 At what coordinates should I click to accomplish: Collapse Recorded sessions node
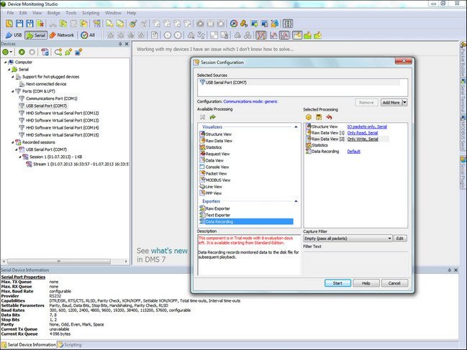[13, 142]
